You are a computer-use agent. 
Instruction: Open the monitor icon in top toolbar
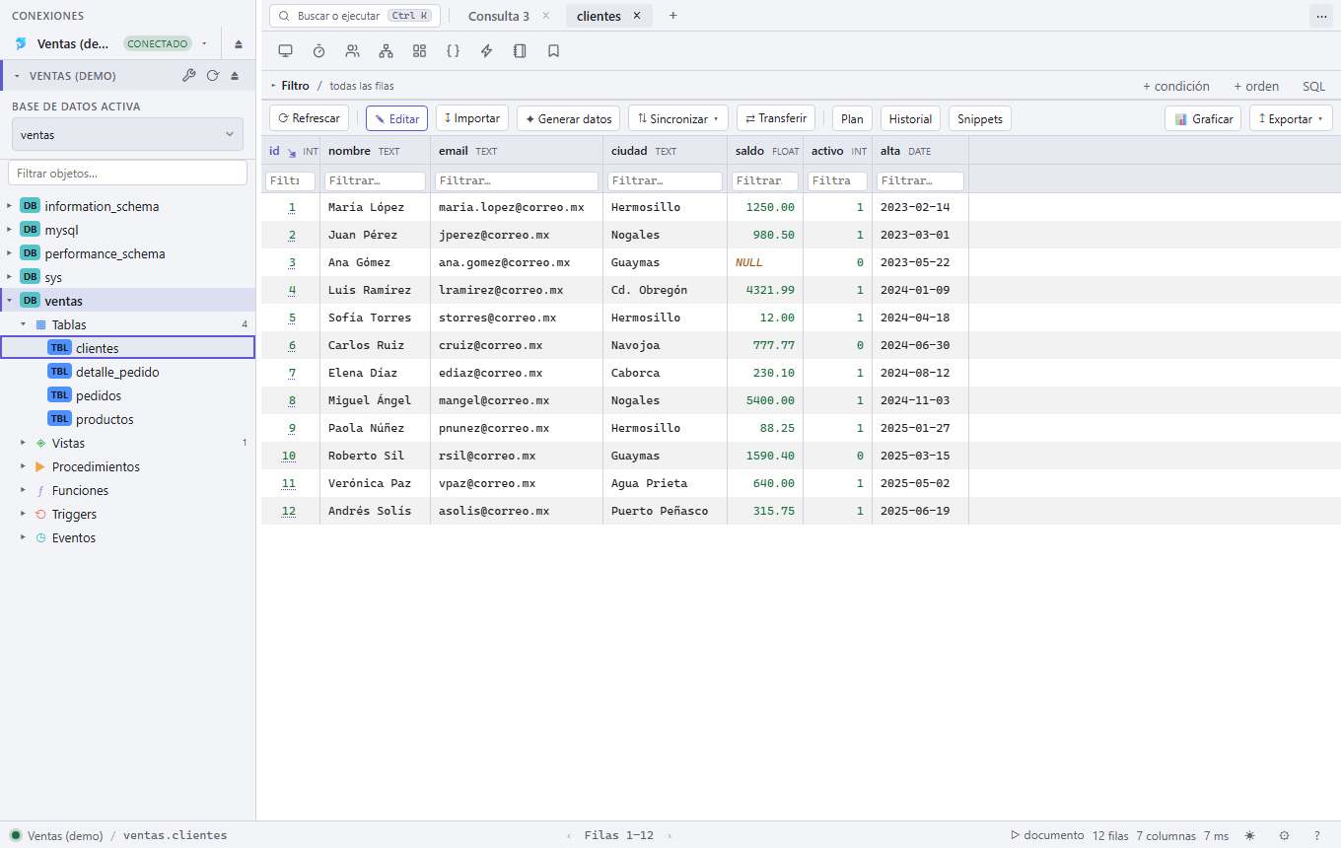[x=286, y=51]
